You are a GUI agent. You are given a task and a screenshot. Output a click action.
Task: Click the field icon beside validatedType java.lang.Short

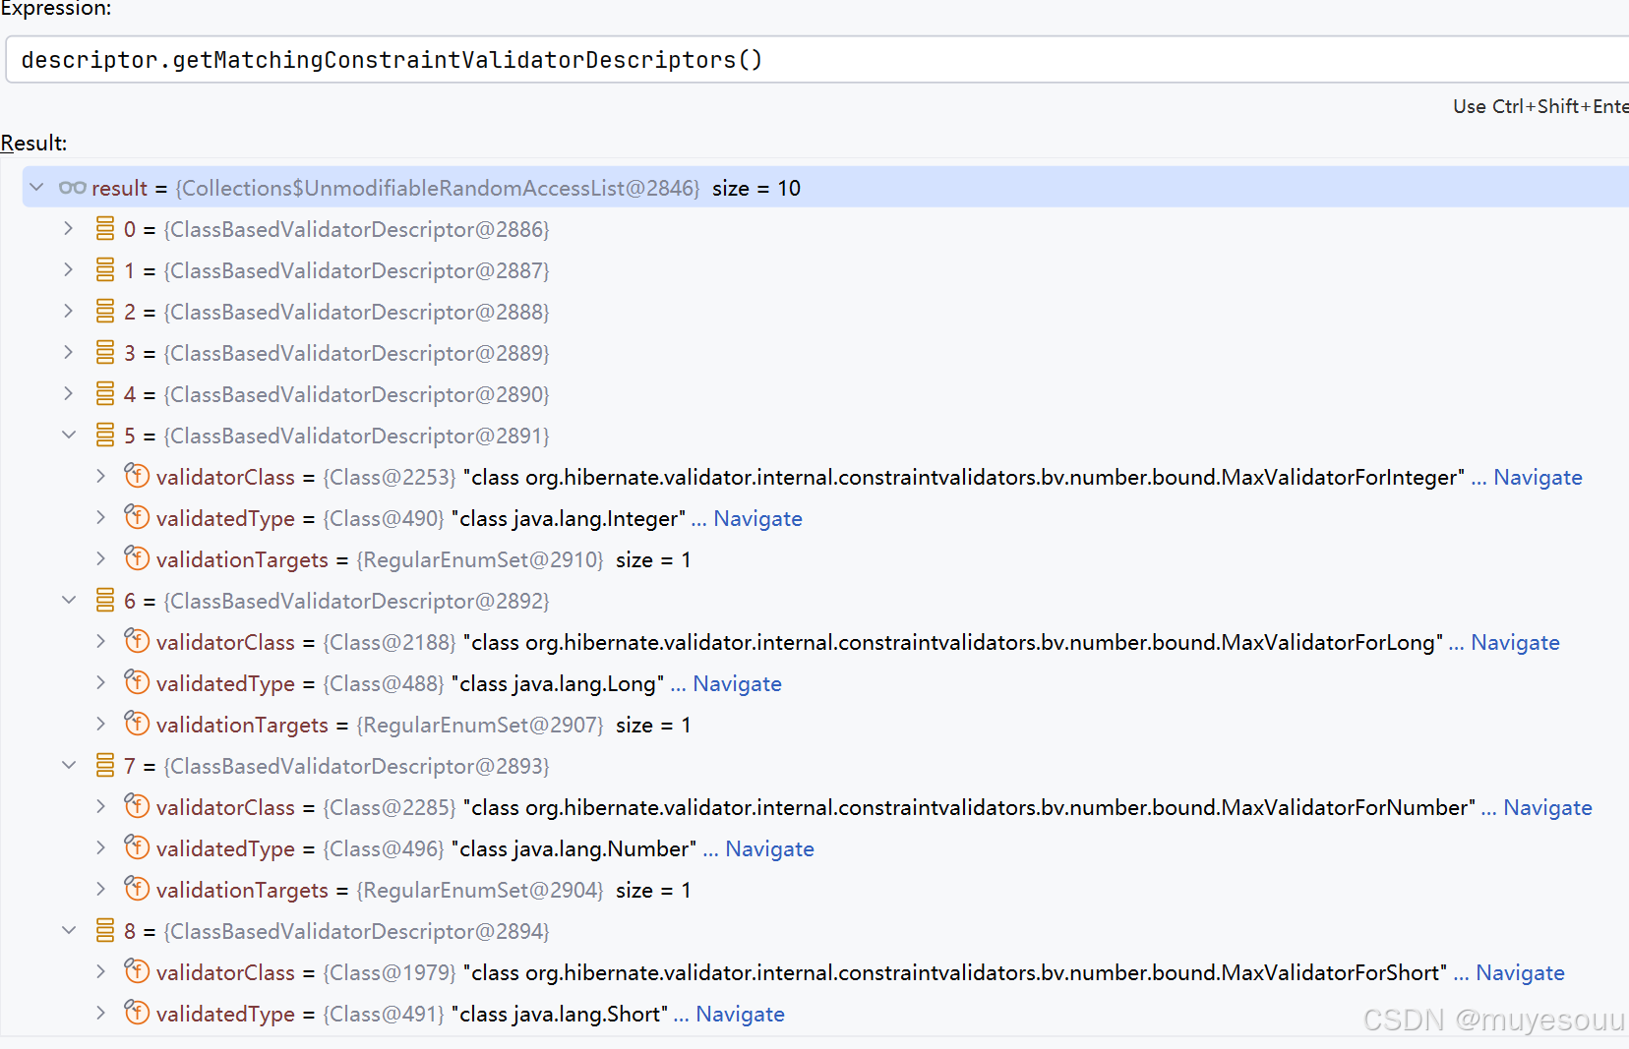pyautogui.click(x=137, y=1013)
